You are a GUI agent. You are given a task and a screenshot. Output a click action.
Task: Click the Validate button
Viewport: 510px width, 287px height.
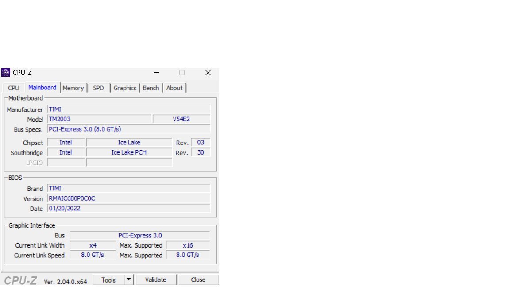pyautogui.click(x=156, y=280)
